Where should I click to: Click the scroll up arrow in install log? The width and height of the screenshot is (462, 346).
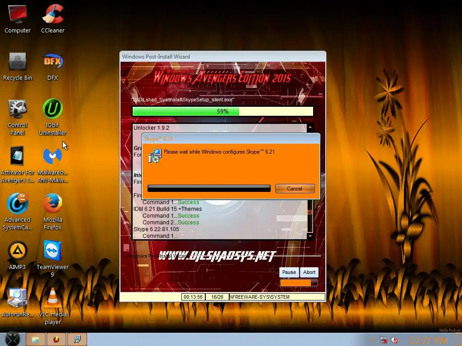pos(310,127)
